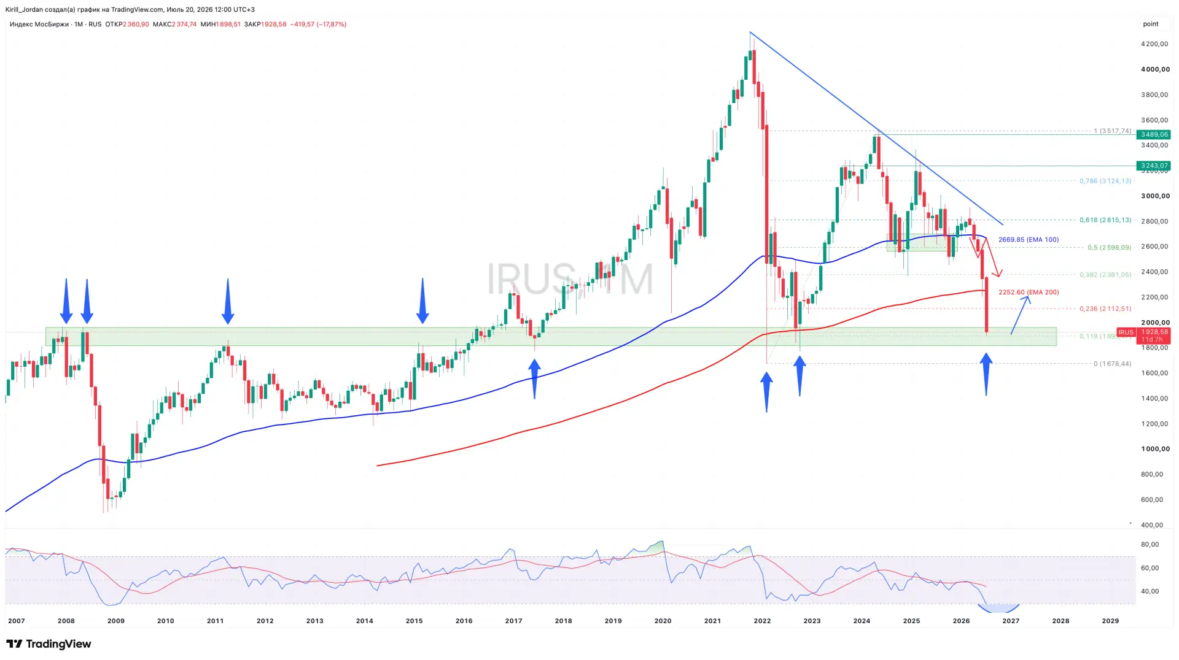This screenshot has width=1179, height=660.
Task: Click the blue down arrow above 2011
Action: (x=228, y=301)
